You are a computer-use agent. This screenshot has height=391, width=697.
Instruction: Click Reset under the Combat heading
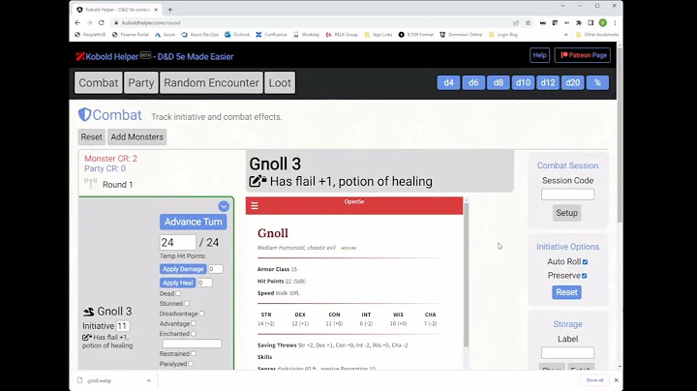point(91,136)
